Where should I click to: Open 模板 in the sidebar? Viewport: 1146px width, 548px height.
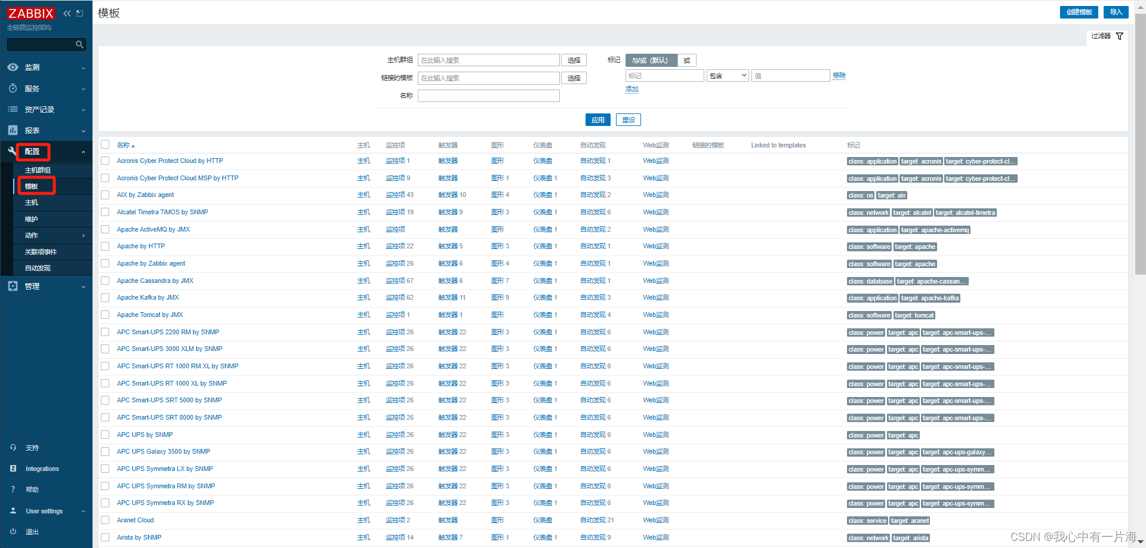(x=32, y=186)
